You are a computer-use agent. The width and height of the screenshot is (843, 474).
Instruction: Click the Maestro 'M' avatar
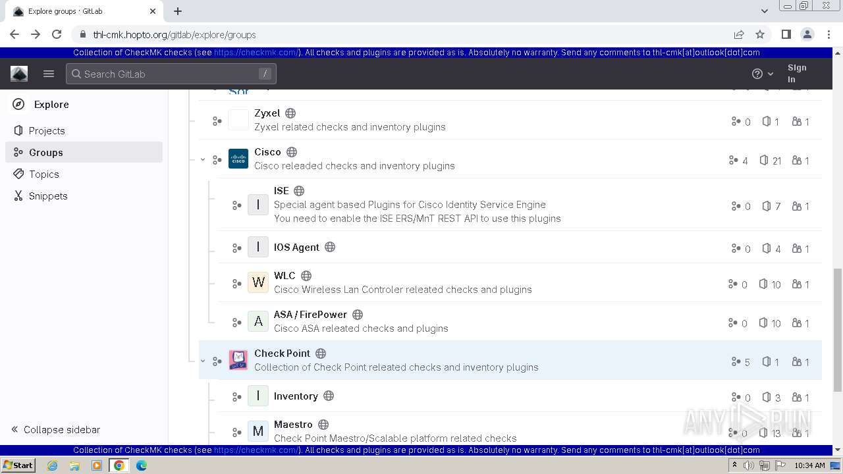pyautogui.click(x=258, y=431)
